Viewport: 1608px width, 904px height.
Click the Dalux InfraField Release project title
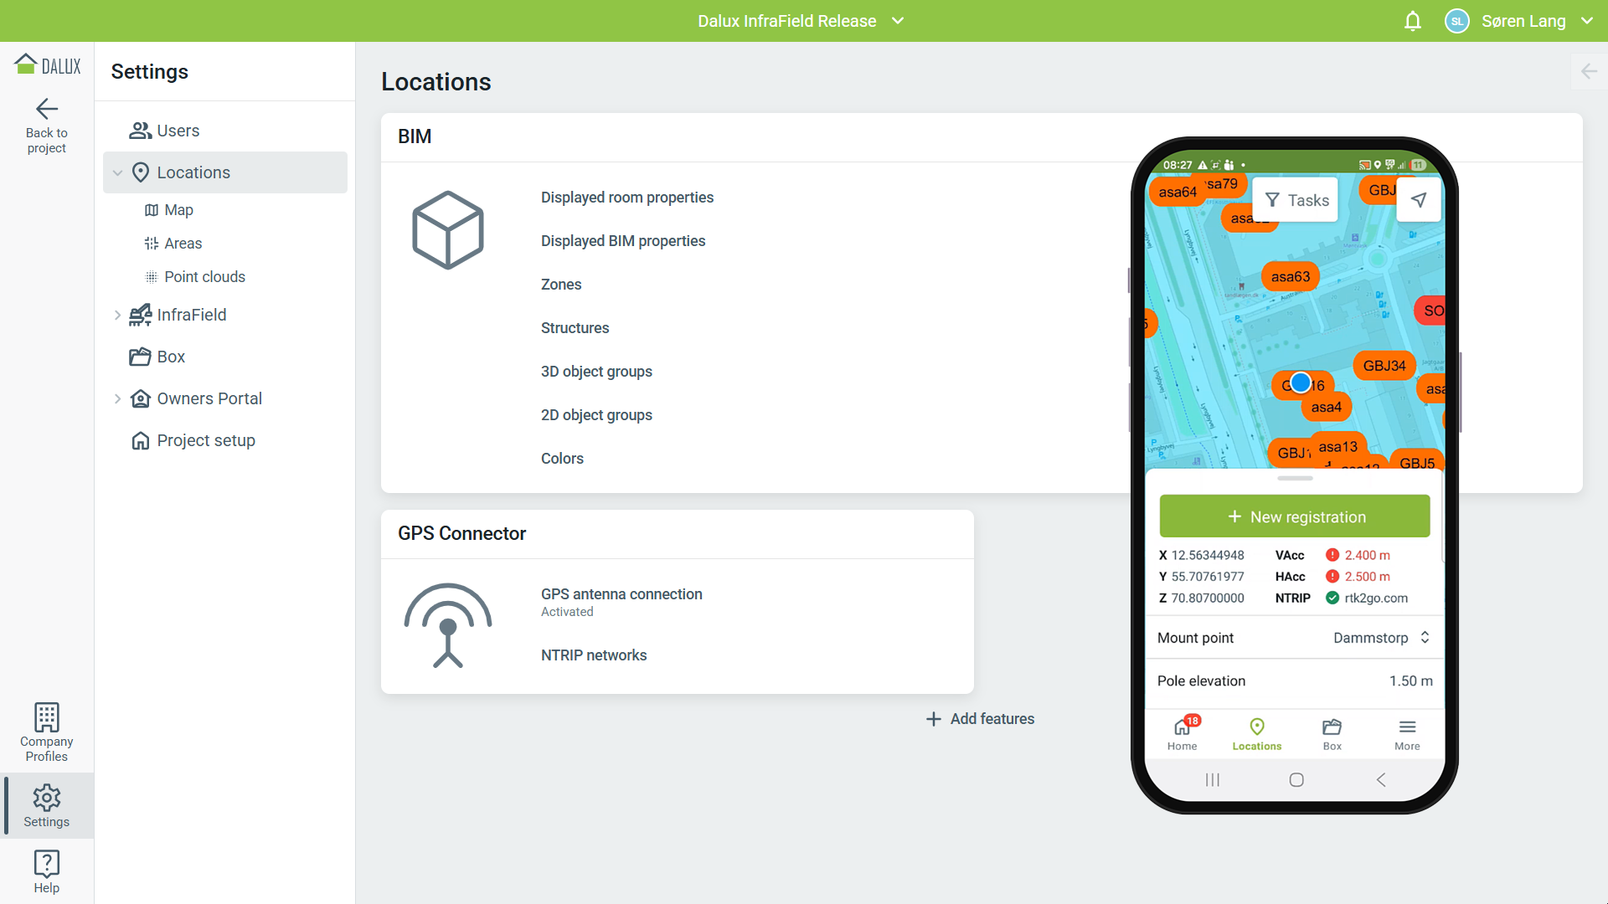tap(787, 21)
